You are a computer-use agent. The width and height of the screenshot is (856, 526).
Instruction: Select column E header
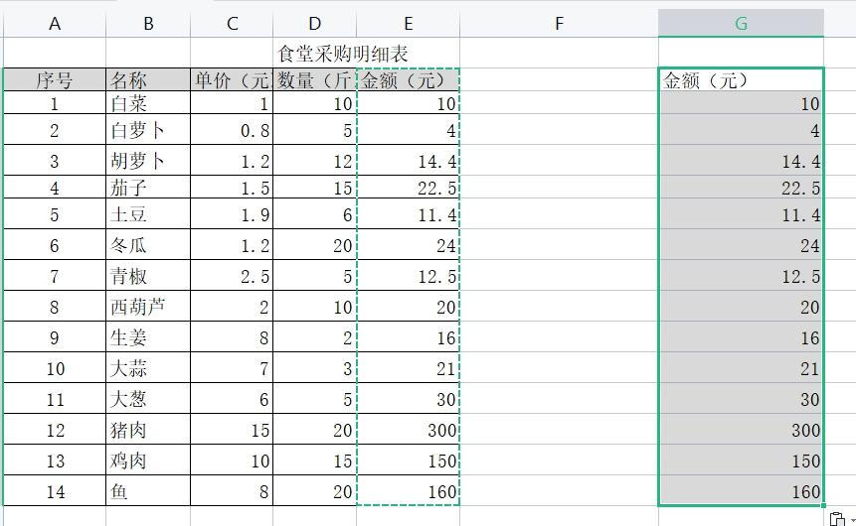coord(409,24)
